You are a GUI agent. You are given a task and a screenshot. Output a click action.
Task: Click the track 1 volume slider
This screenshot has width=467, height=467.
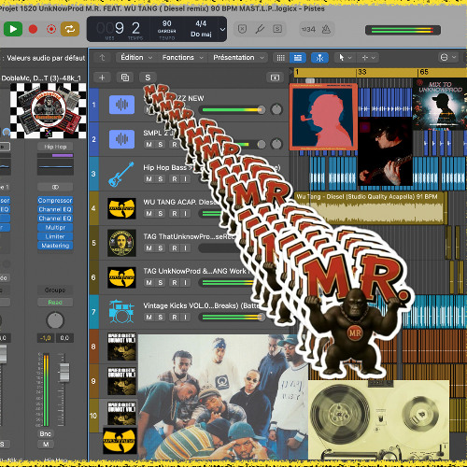233,109
